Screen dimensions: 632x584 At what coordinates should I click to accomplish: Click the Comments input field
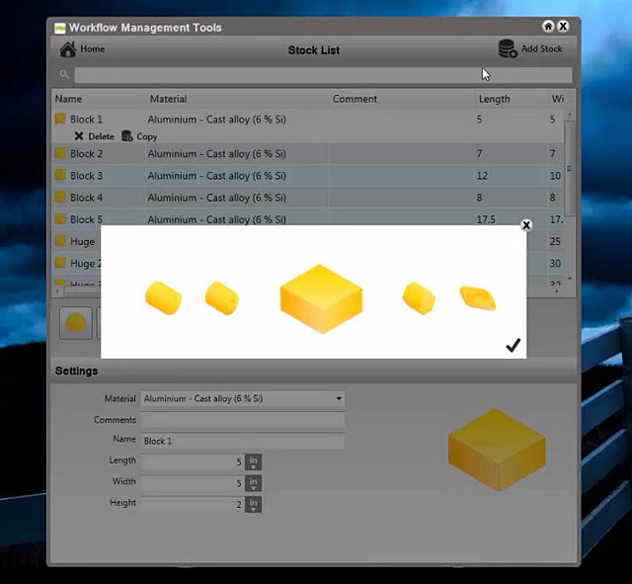coord(243,420)
